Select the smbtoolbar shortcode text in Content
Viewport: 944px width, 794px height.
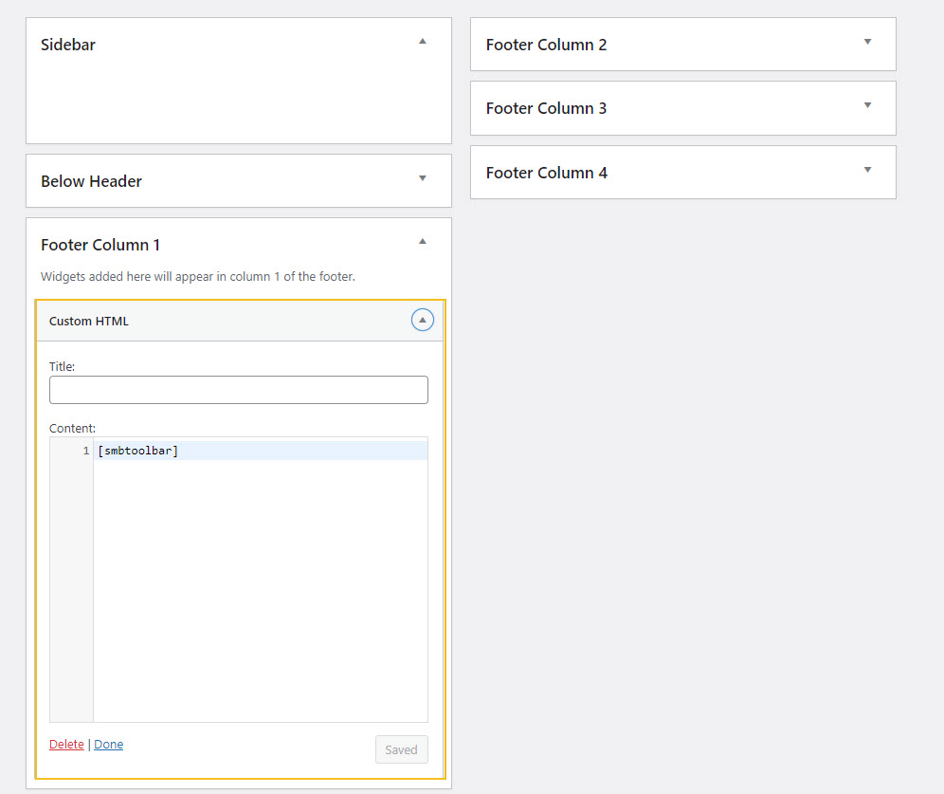tap(137, 450)
